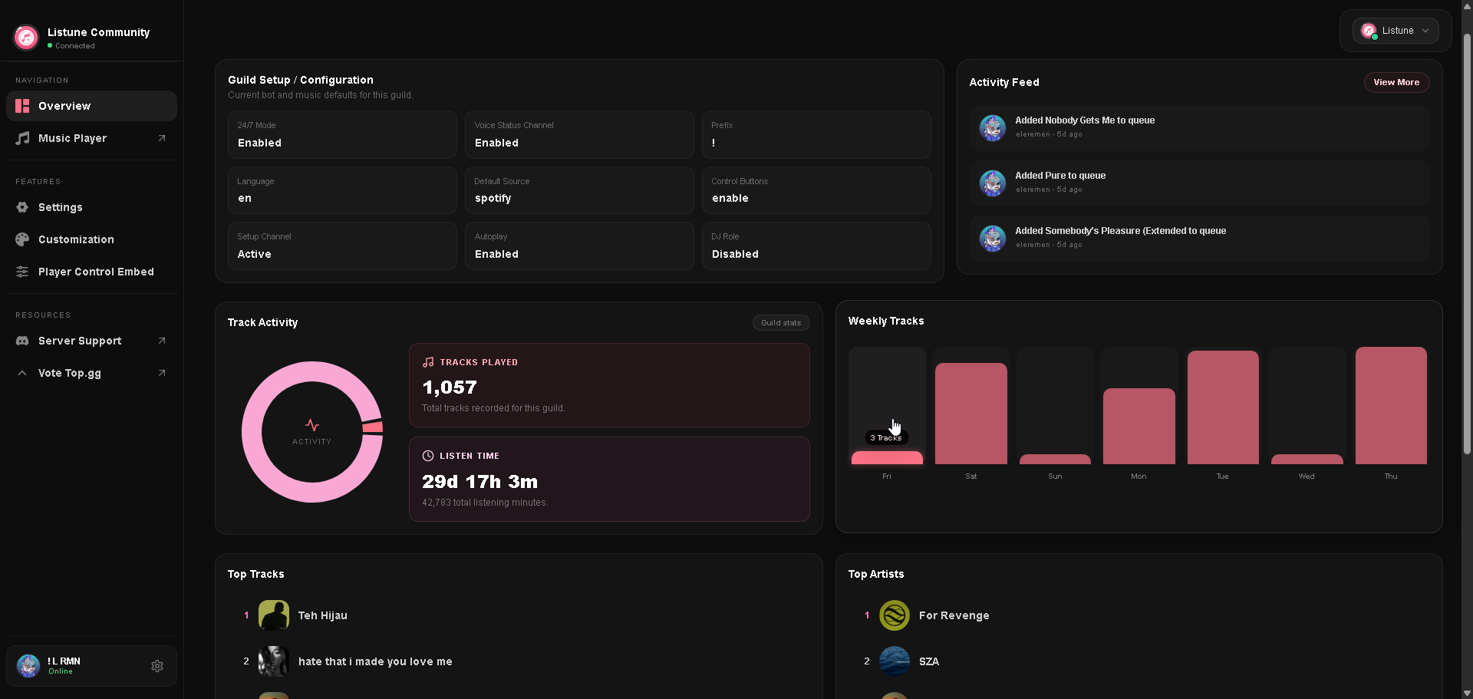Open the Customization page

(x=91, y=239)
